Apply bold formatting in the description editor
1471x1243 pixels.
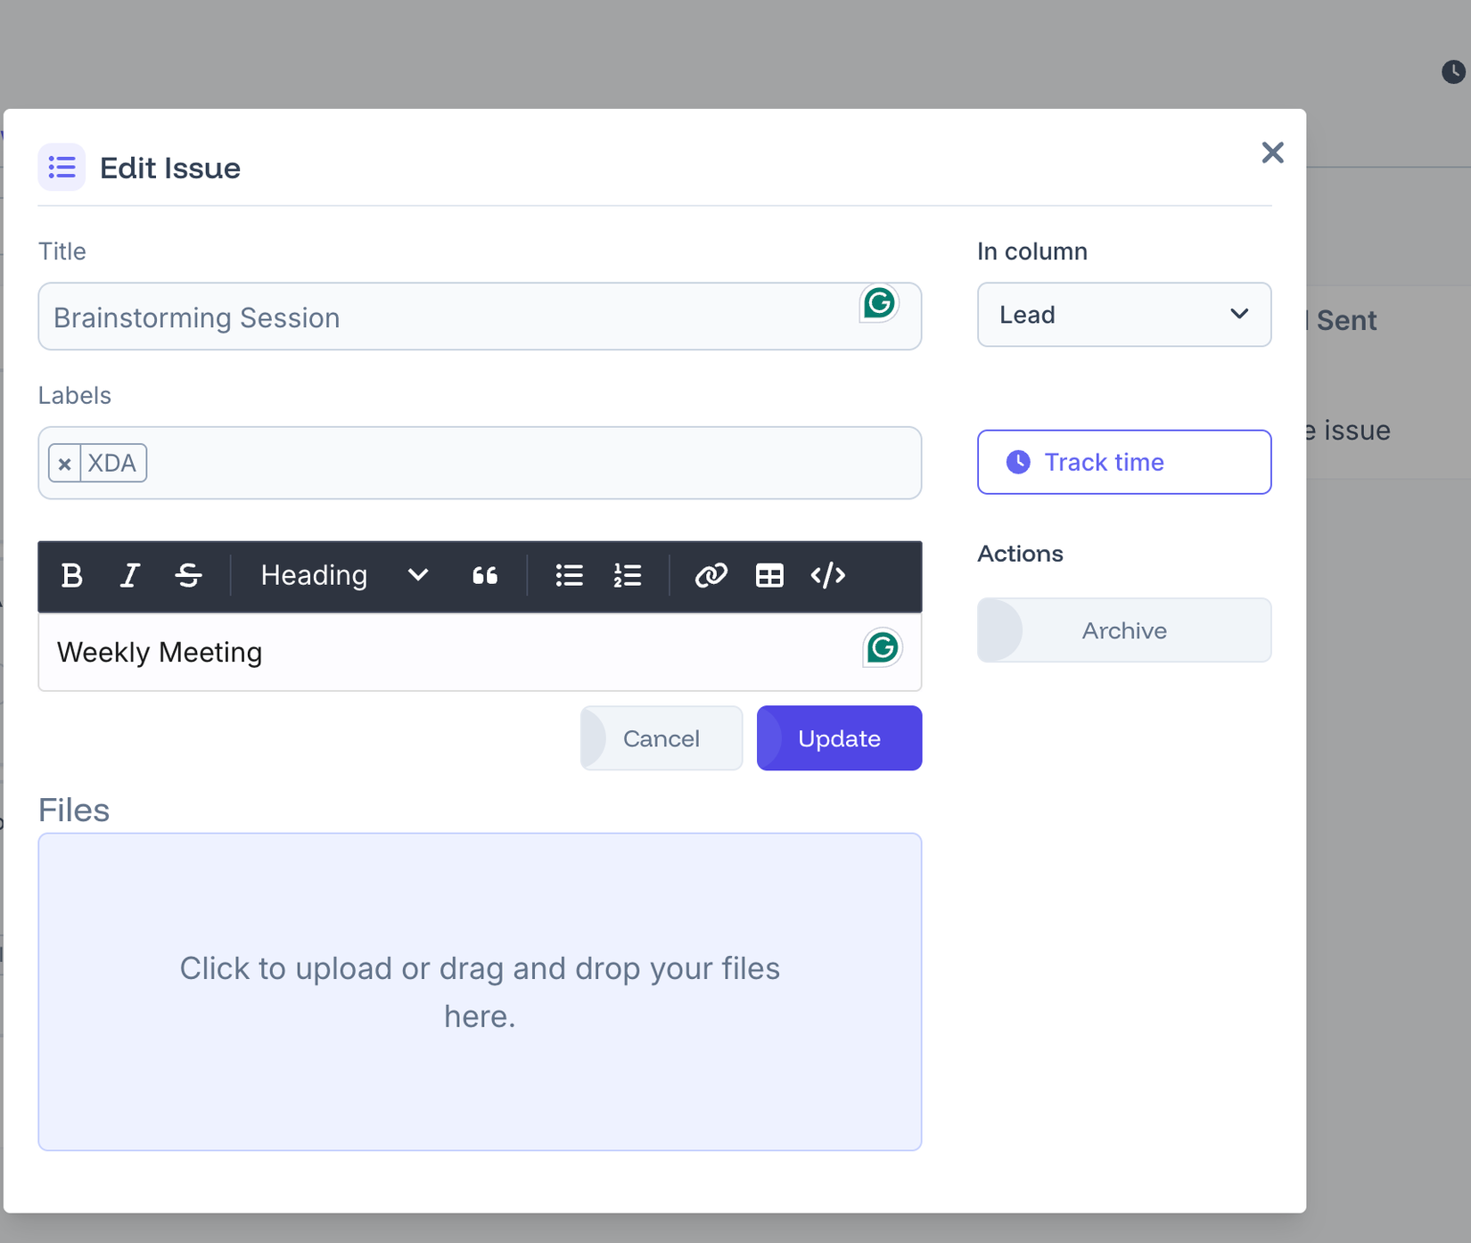pos(71,576)
